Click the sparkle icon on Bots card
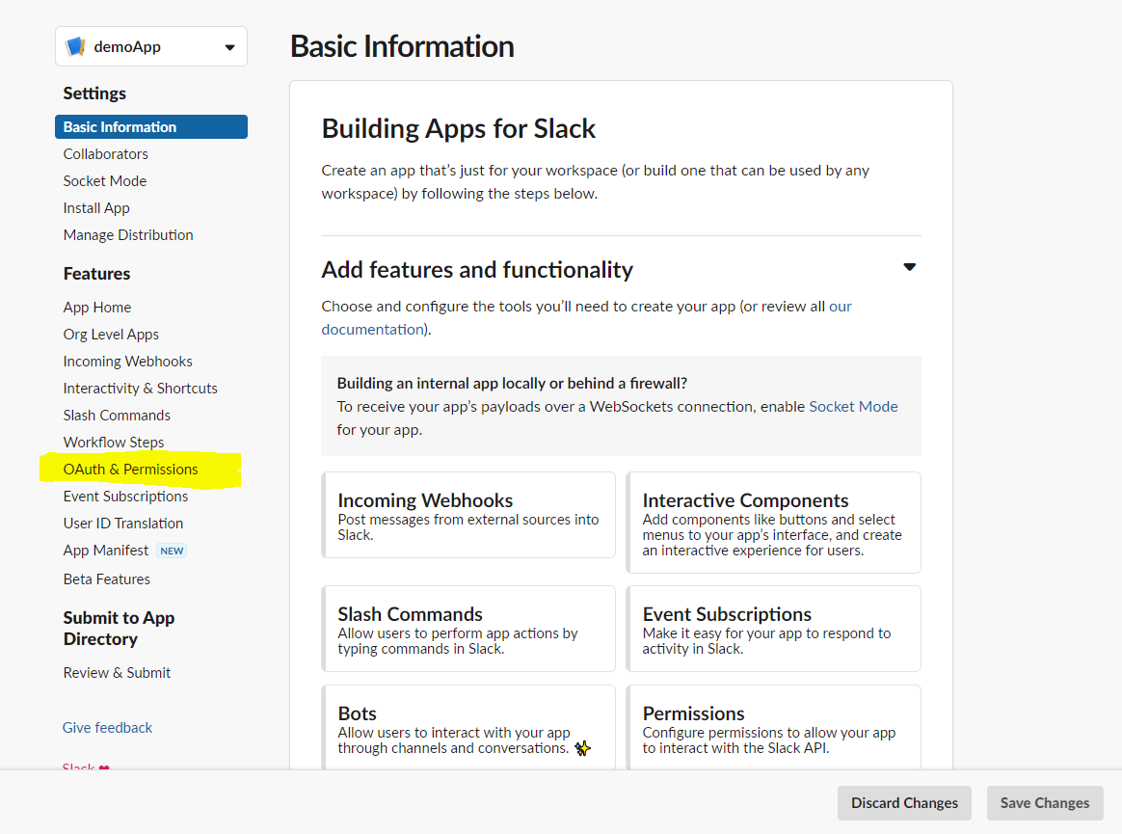The width and height of the screenshot is (1122, 834). coord(582,749)
